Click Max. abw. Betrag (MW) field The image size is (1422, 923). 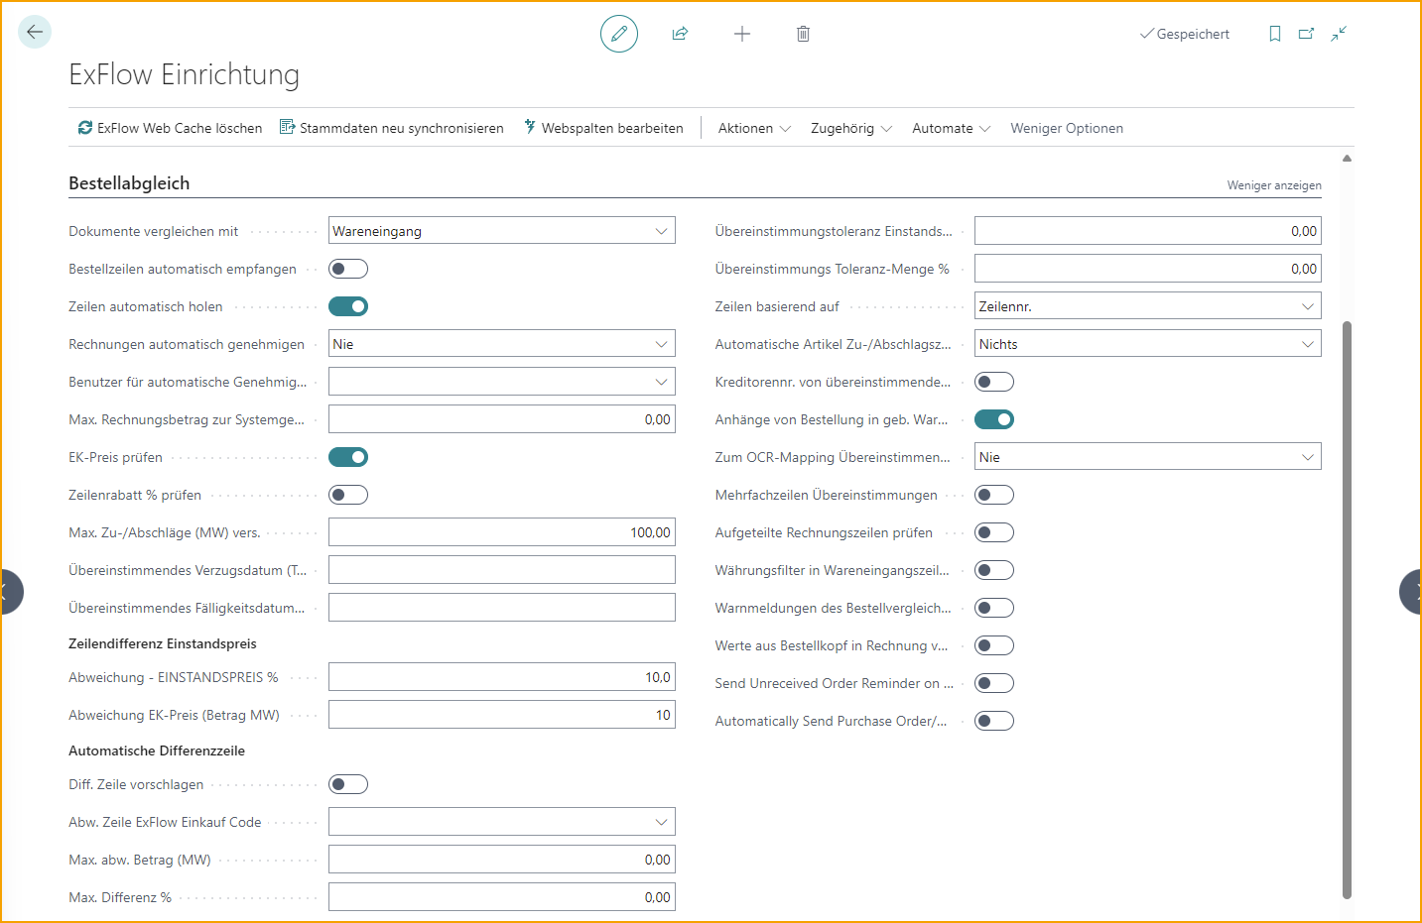click(502, 860)
